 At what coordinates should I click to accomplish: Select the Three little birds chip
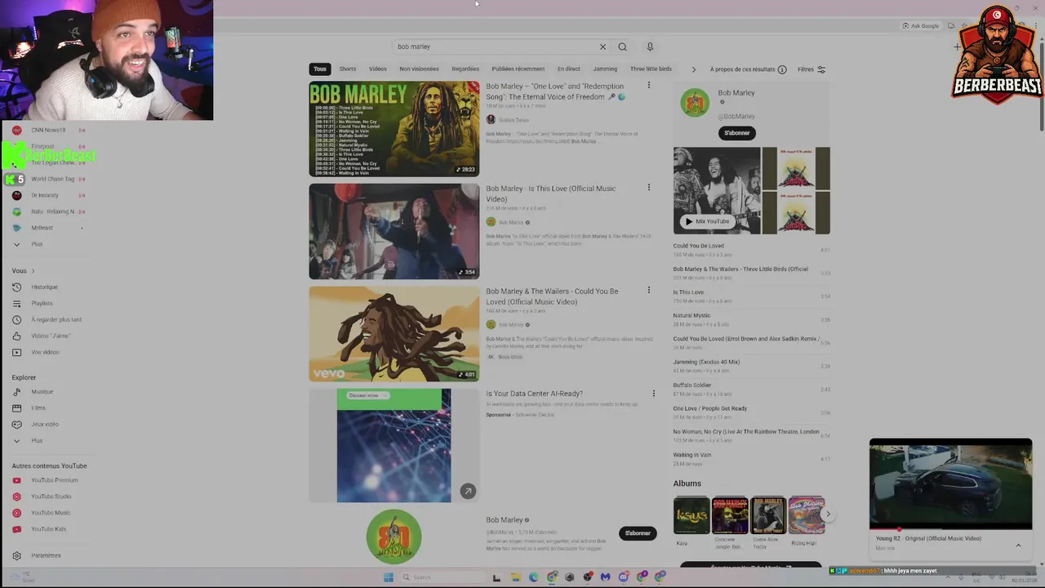click(x=651, y=69)
